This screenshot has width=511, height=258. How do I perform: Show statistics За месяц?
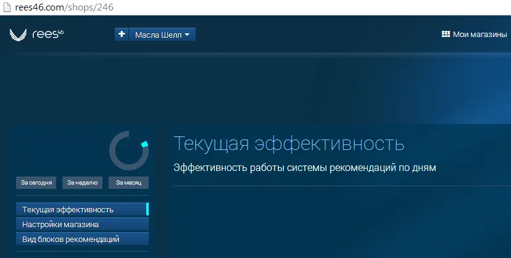pyautogui.click(x=128, y=183)
